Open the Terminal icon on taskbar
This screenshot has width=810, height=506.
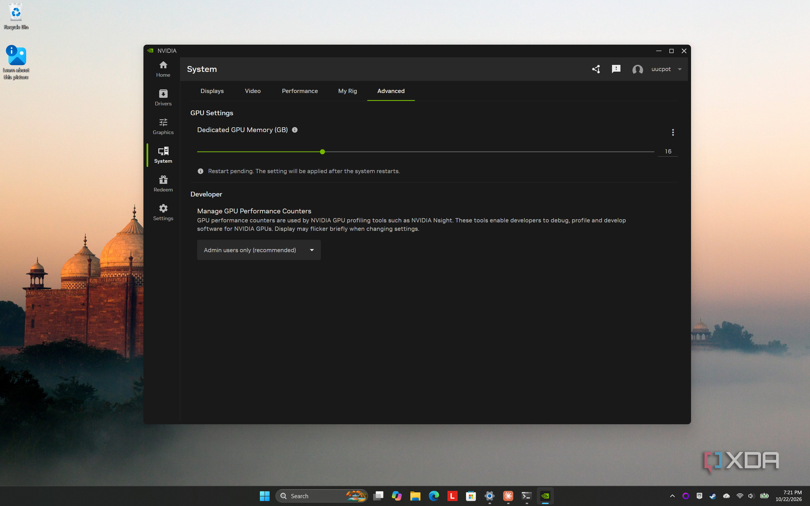pyautogui.click(x=526, y=496)
